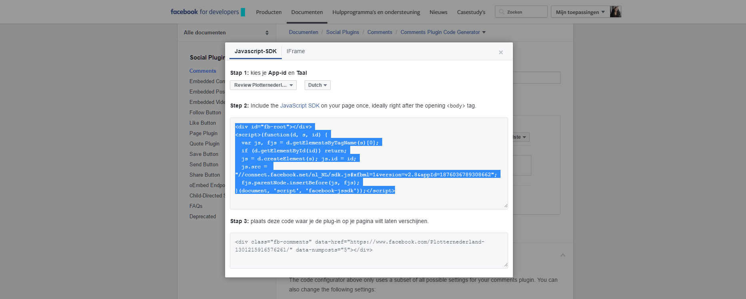Grab resize handle of fb-comments code box

point(506,265)
